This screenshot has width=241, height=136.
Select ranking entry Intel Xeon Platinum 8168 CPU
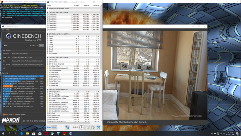(23, 76)
